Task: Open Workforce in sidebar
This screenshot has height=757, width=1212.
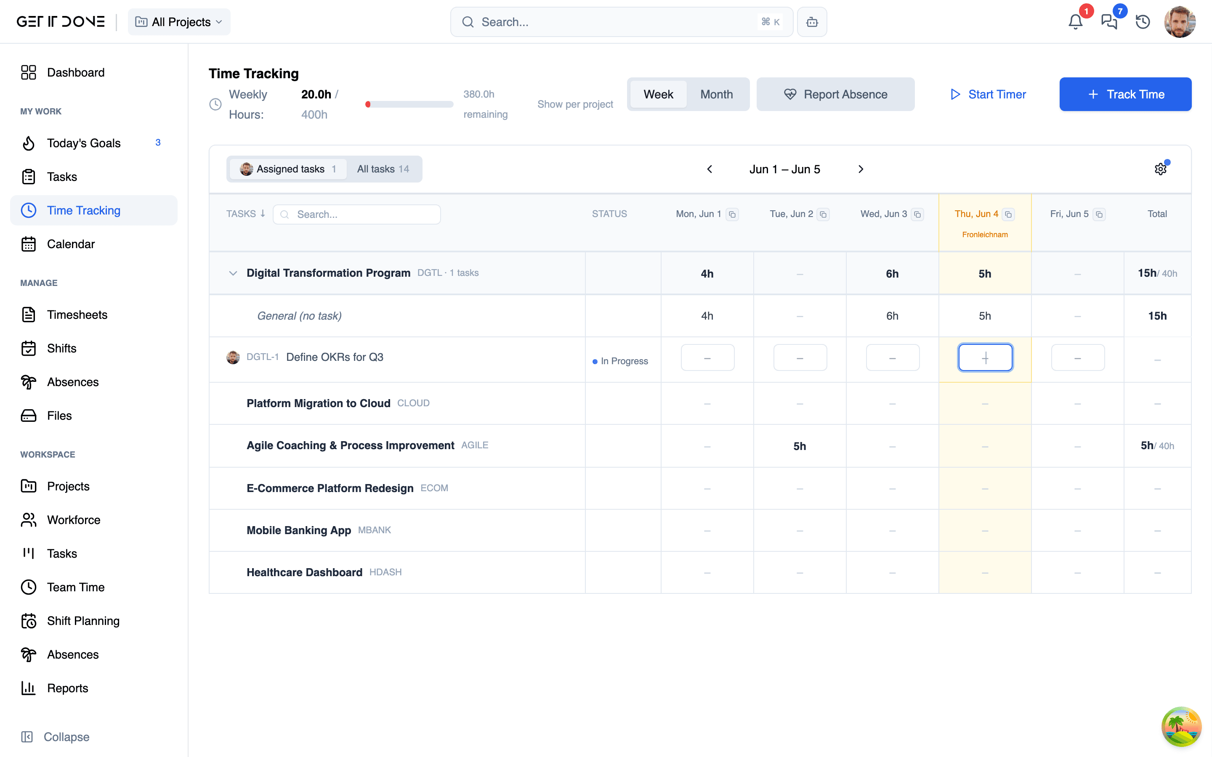Action: pos(94,520)
